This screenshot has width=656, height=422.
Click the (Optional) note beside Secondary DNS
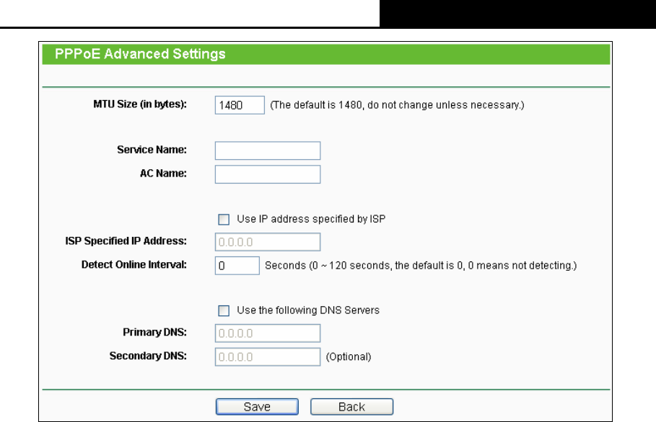pos(349,357)
